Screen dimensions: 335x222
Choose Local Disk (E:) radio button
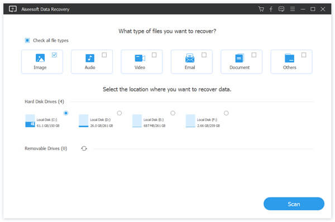[x=173, y=113]
